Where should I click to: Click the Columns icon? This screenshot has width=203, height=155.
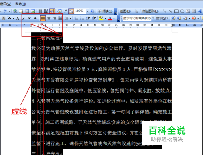coord(40,11)
